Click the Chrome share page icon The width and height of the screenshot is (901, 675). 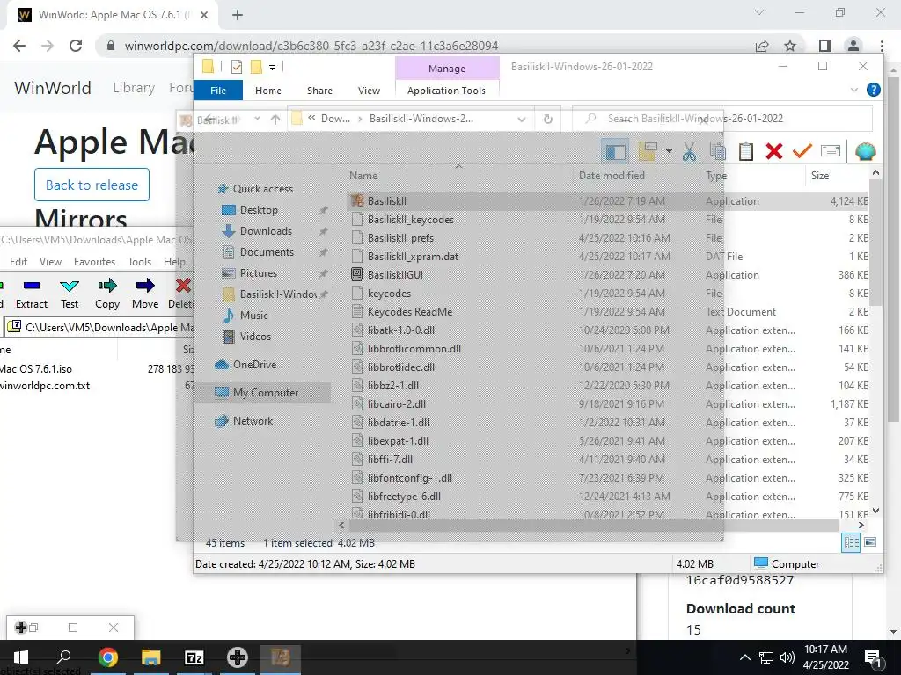point(763,46)
